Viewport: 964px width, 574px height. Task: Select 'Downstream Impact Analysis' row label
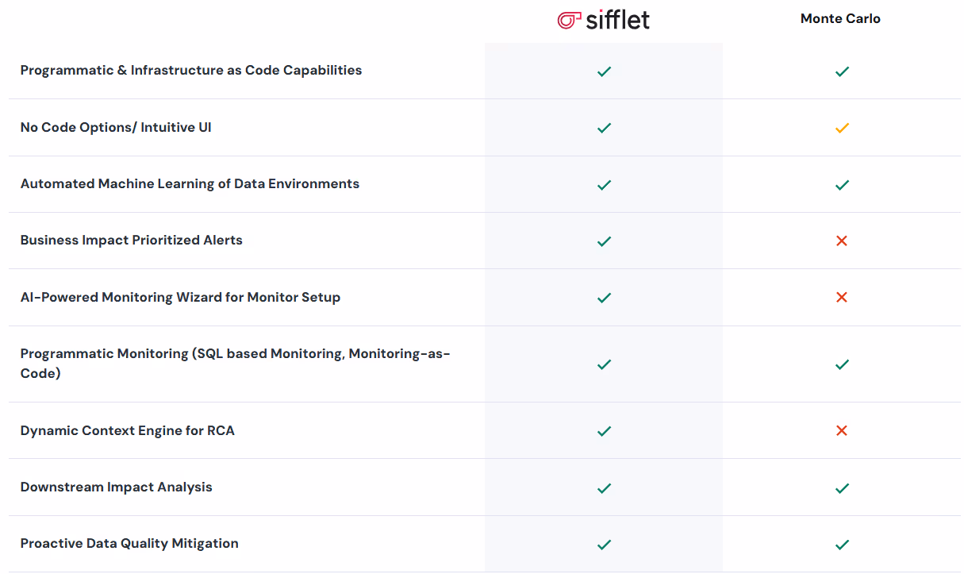[117, 487]
